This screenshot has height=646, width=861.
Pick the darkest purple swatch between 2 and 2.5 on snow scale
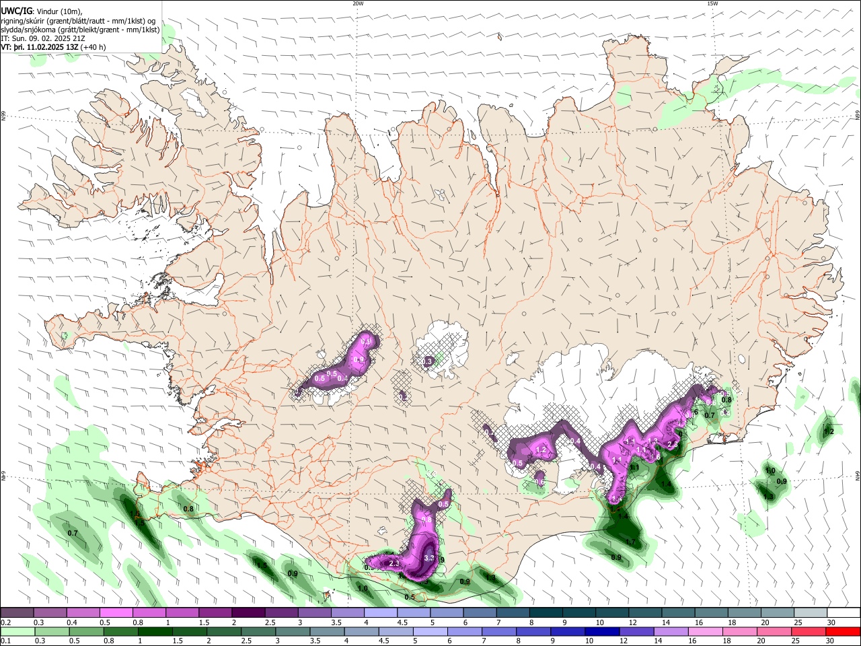click(248, 612)
